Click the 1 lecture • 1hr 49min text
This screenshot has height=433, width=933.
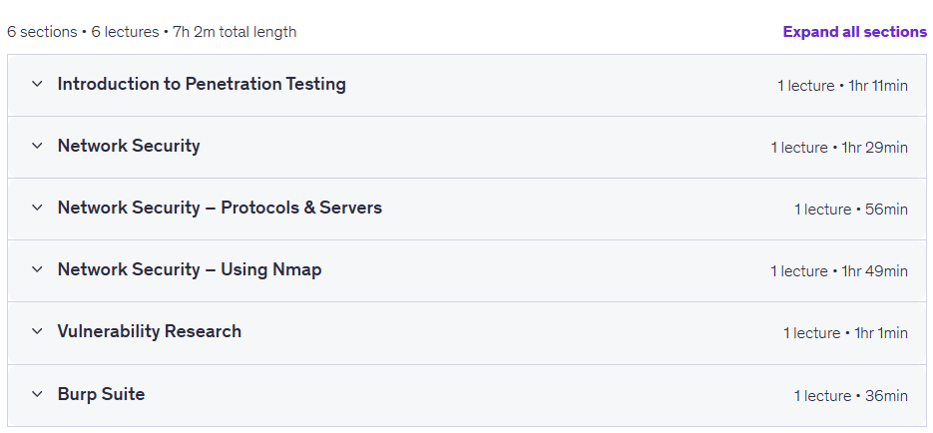pos(839,271)
